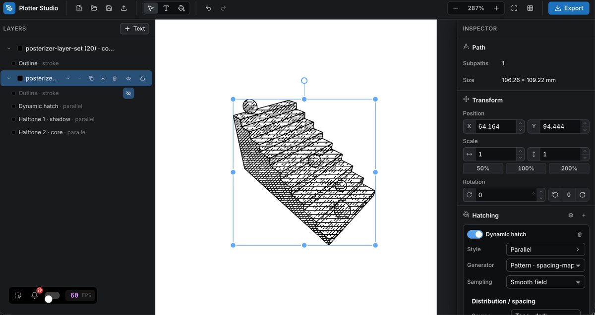The height and width of the screenshot is (315, 595).
Task: Click the rotation step value 0 field
Action: coord(569,195)
